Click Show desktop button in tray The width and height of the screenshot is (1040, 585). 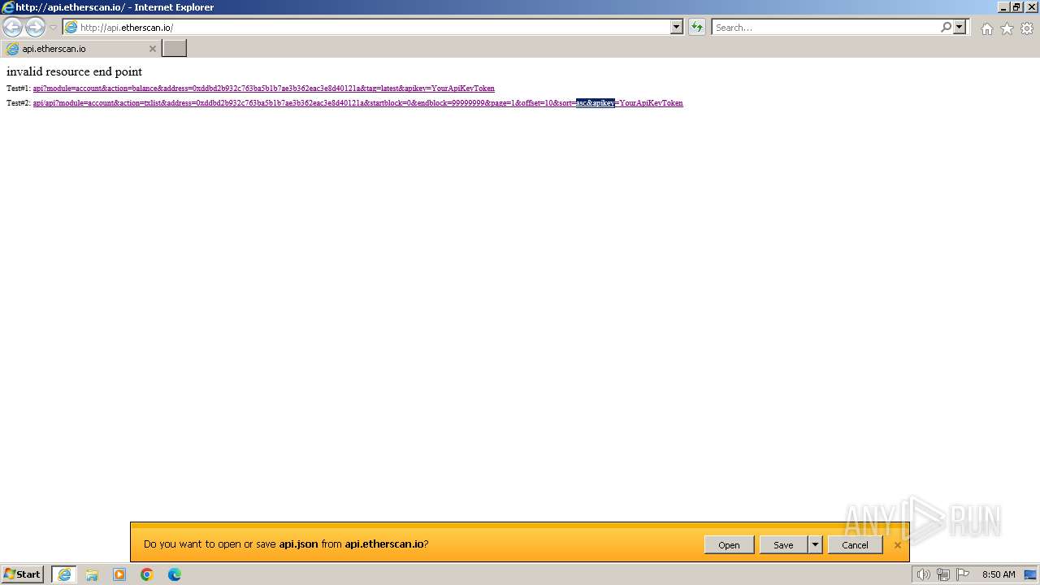[x=1030, y=574]
